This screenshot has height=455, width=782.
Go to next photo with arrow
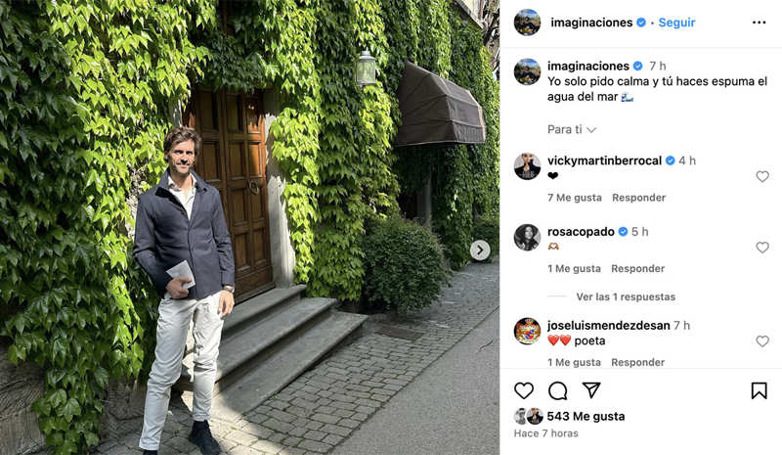pyautogui.click(x=480, y=250)
